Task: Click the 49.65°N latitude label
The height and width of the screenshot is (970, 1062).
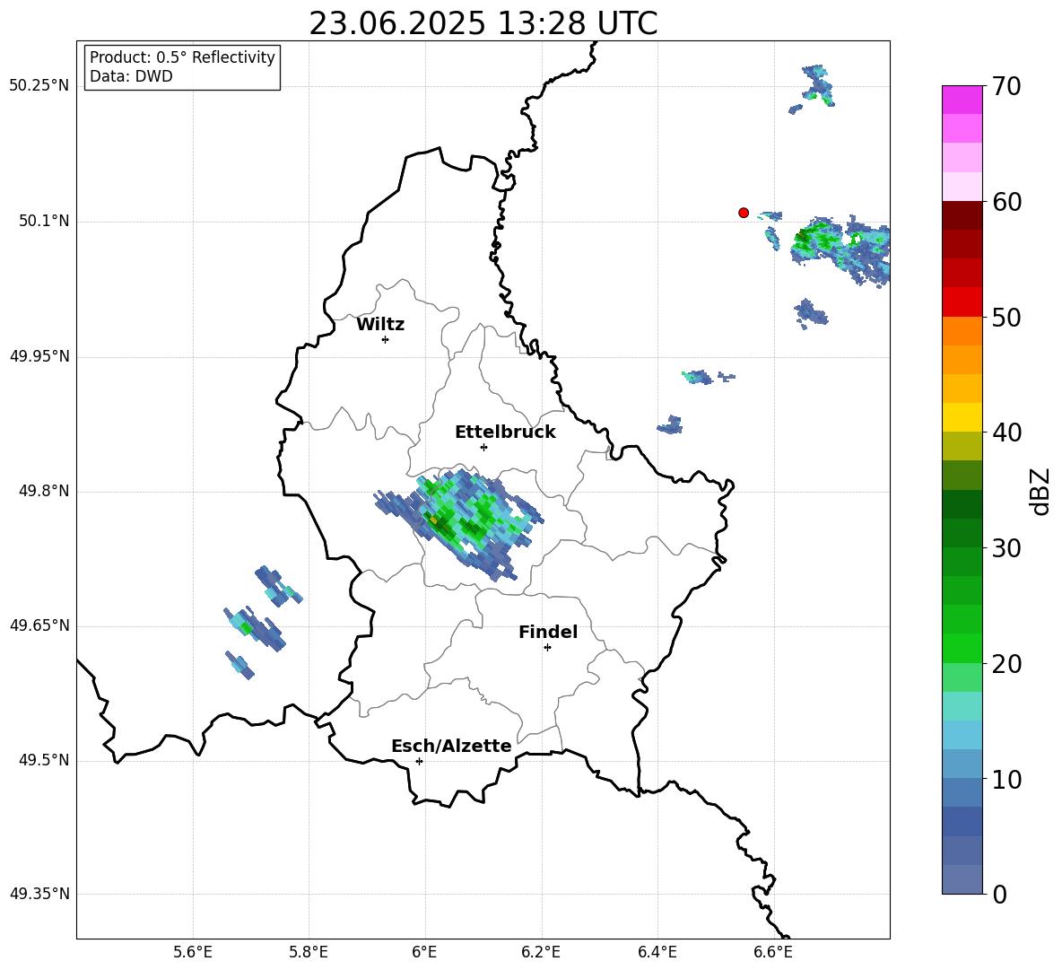Action: click(39, 625)
